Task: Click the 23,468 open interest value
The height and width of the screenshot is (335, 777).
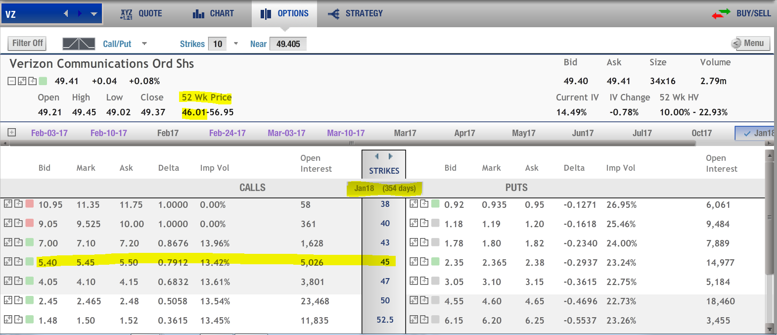Action: [315, 301]
